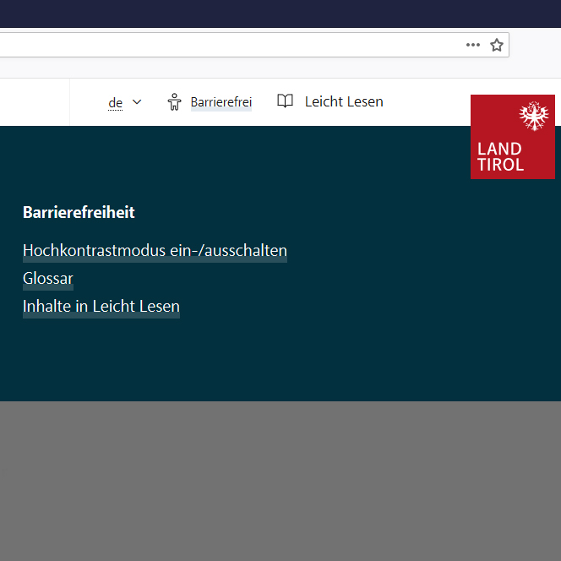Click the Barrierefreiheit heading
Screen dimensions: 561x561
pyautogui.click(x=79, y=213)
